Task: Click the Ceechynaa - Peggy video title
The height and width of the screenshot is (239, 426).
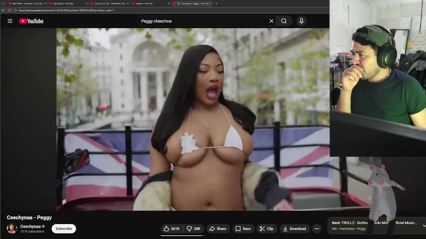Action: 29,218
